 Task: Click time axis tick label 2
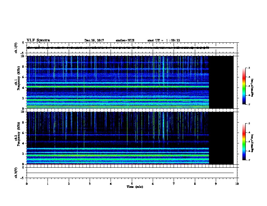click(x=69, y=184)
